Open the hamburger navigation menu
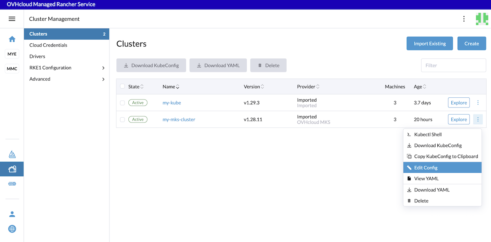This screenshot has width=491, height=242. pyautogui.click(x=12, y=19)
